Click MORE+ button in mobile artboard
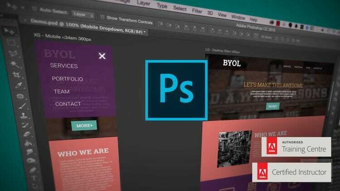This screenshot has height=191, width=340. pyautogui.click(x=84, y=125)
